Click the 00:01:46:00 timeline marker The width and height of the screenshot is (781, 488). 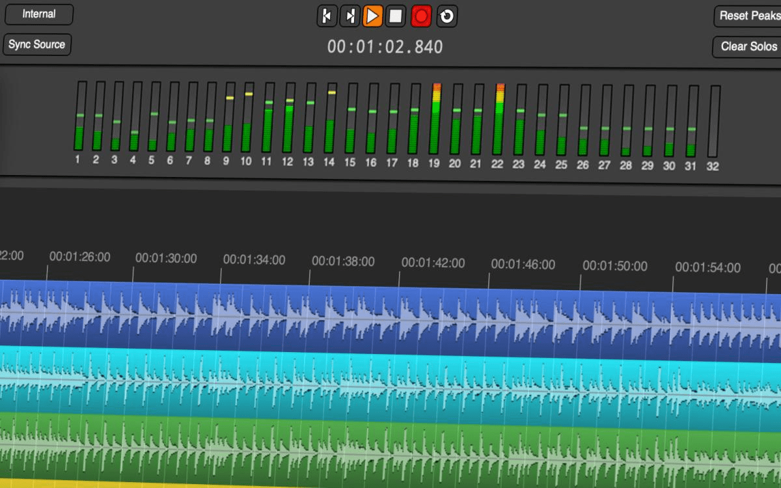coord(523,264)
